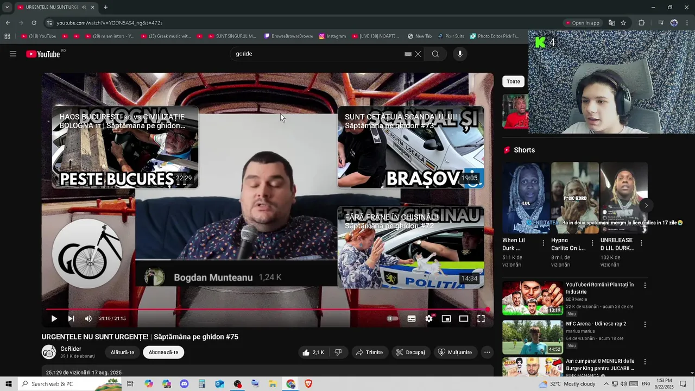This screenshot has width=695, height=391.
Task: Open menu for 'NFC Arena - Udinese' video
Action: pos(645,324)
